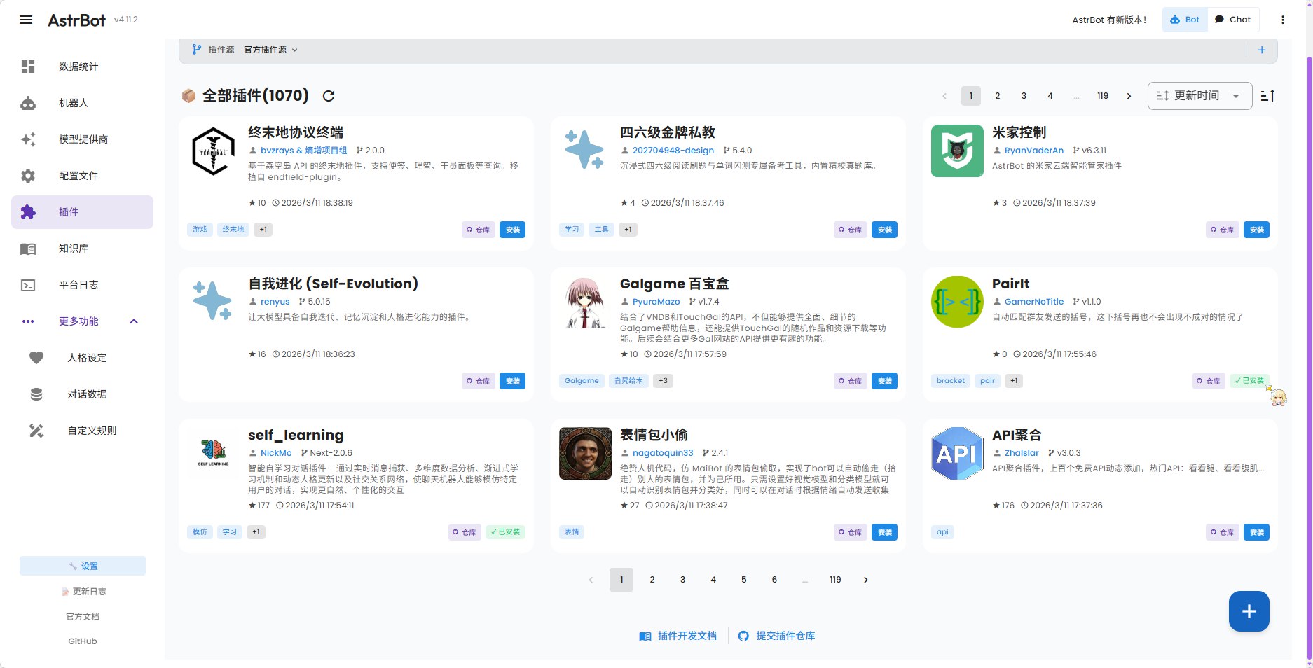
Task: Open 知识库 page
Action: pyautogui.click(x=82, y=249)
